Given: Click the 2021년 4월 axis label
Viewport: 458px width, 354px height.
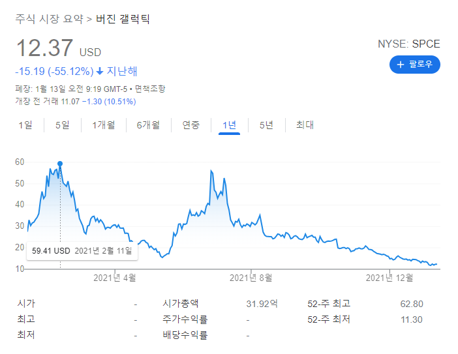Looking at the screenshot, I should coord(115,278).
